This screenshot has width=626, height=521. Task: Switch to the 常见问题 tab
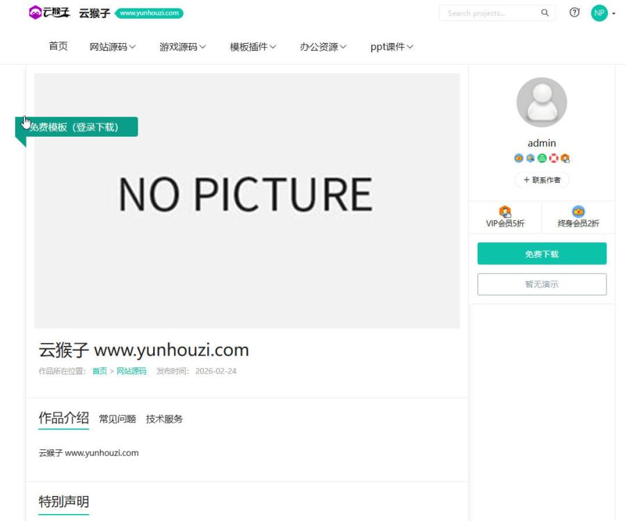(x=117, y=419)
